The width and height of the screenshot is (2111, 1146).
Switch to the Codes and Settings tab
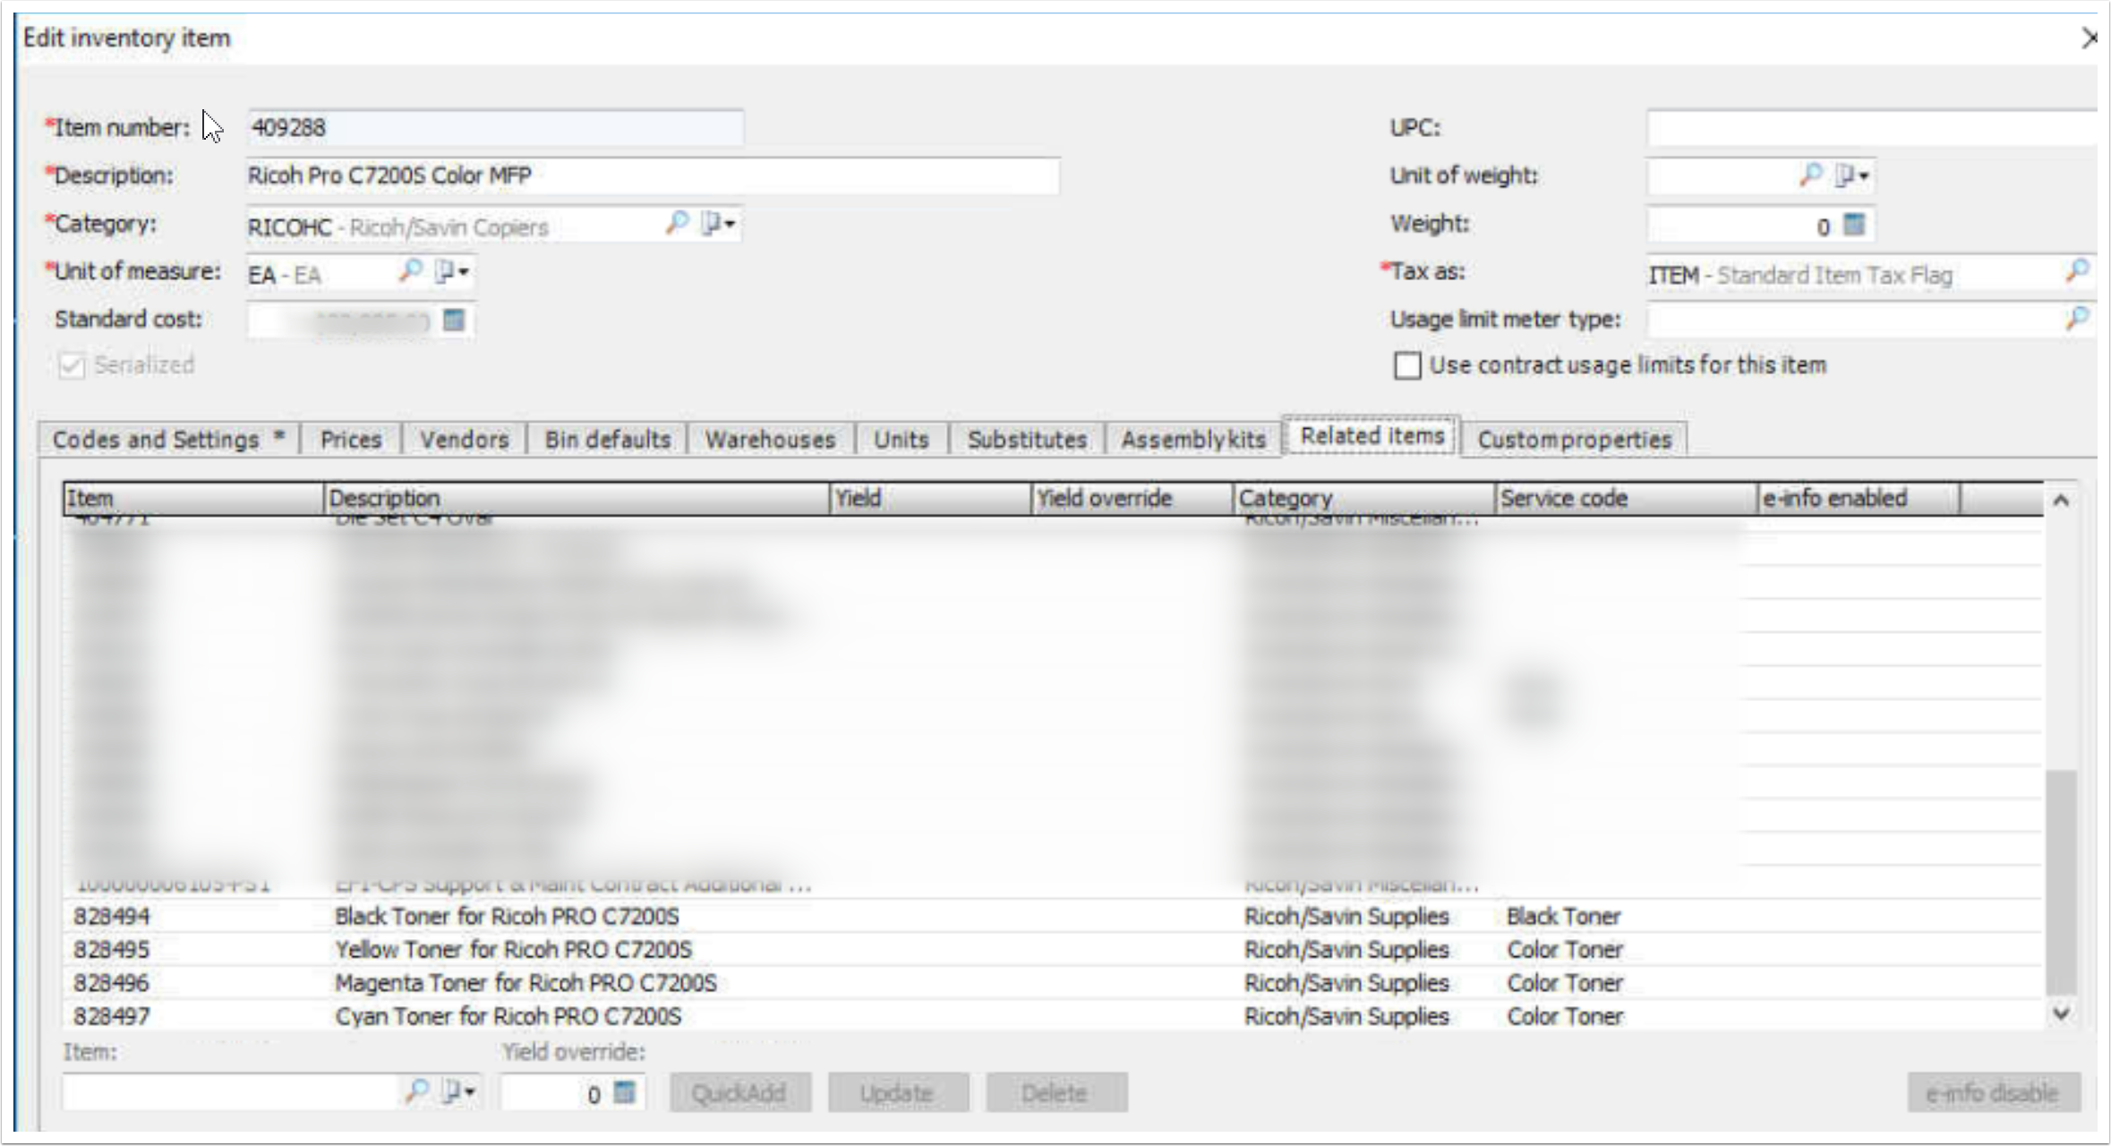pos(169,440)
